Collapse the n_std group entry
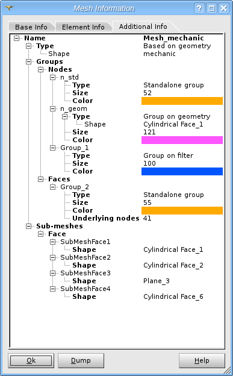 point(52,77)
